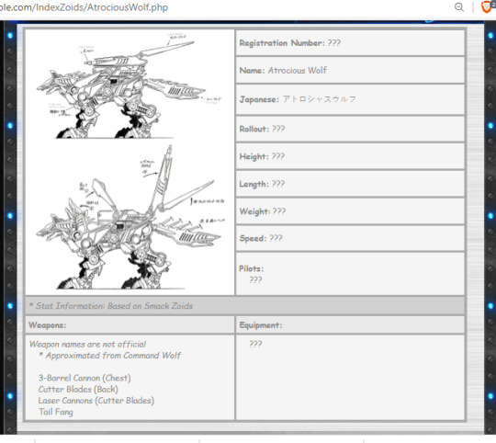This screenshot has height=443, width=496.
Task: Open the Brave shields icon
Action: coord(488,7)
